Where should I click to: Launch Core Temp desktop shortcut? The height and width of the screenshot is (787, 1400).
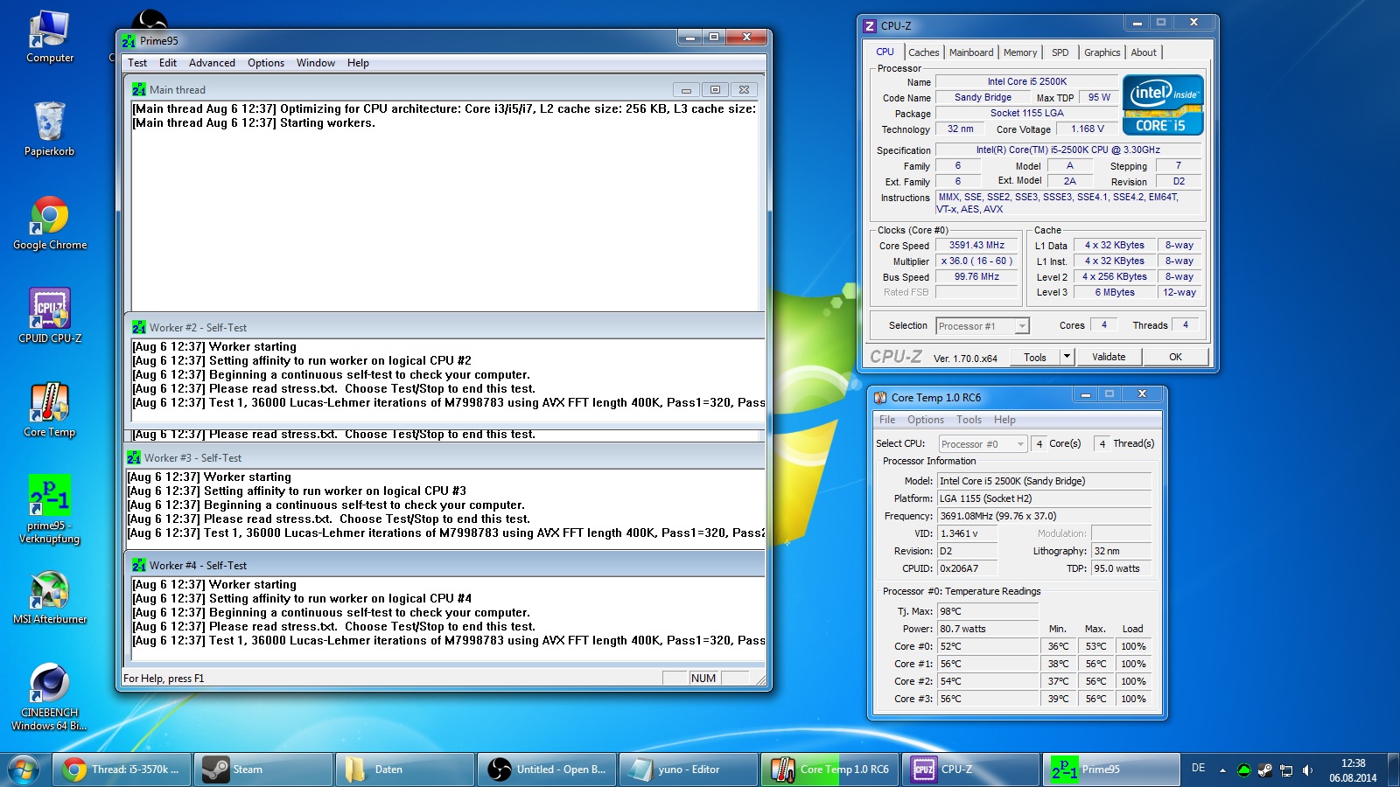[x=50, y=410]
